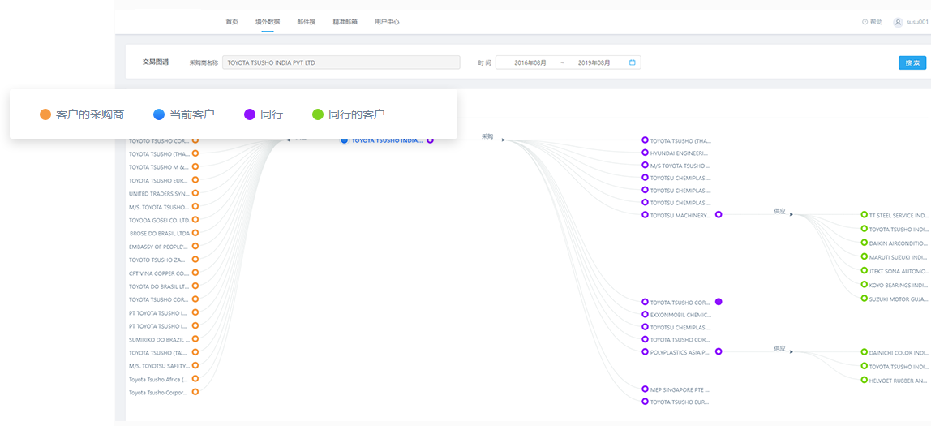The image size is (931, 426).
Task: Click orange node beside SUMIRIKO DO BRAZIL
Action: (195, 339)
